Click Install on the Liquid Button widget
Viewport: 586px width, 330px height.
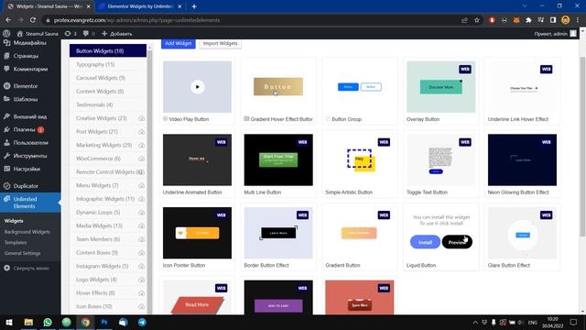click(425, 242)
